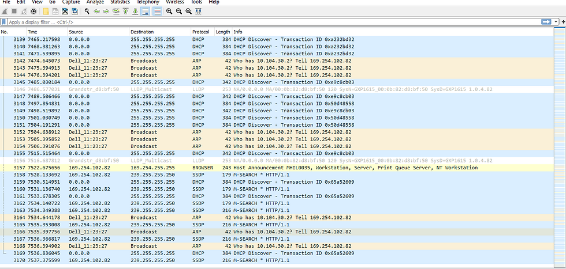Viewport: 566px width, 269px height.
Task: Select packet 3157 BROWSER Host Announcement row
Action: click(x=277, y=168)
